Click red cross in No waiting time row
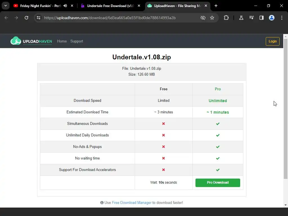288x216 pixels. pyautogui.click(x=163, y=158)
